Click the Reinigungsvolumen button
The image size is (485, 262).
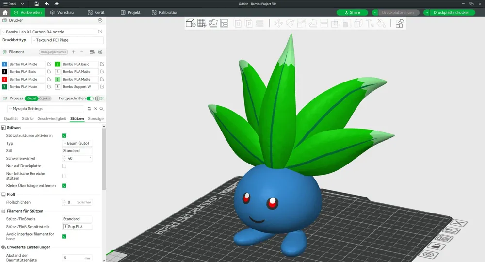(x=53, y=52)
